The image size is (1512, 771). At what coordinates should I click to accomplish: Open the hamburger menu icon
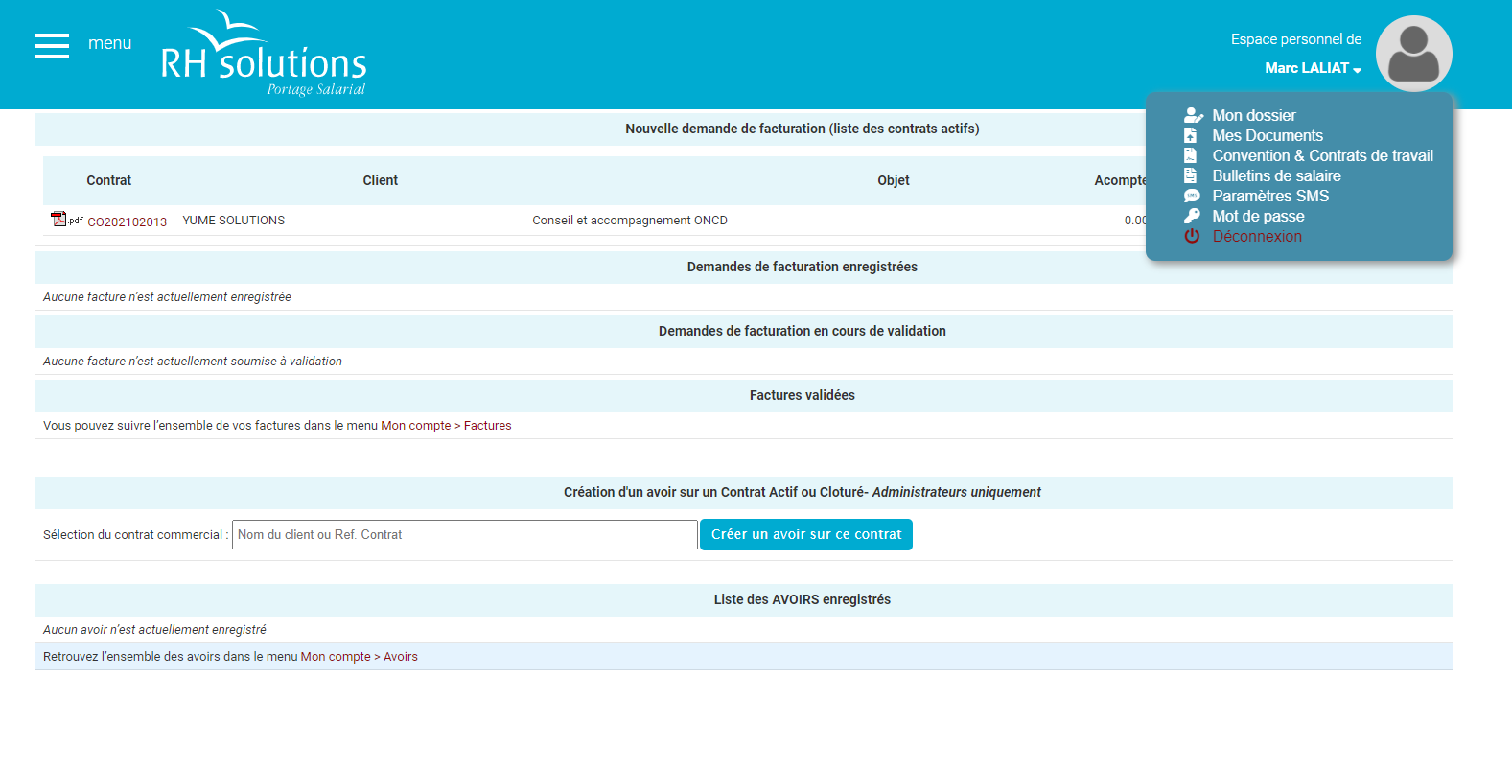coord(52,45)
